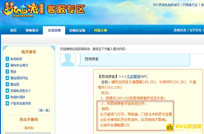Click [换一批] to refresh recommendations
The width and height of the screenshot is (204, 134).
[44, 110]
